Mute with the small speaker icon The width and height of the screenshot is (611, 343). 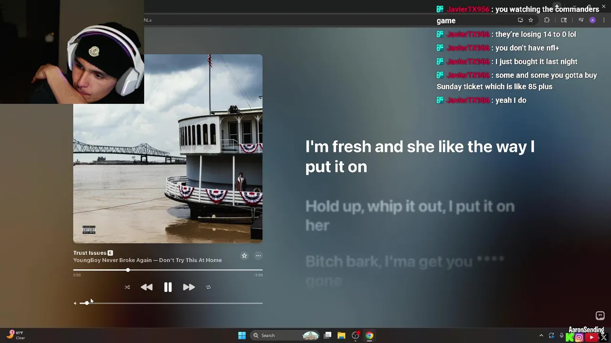tap(75, 303)
